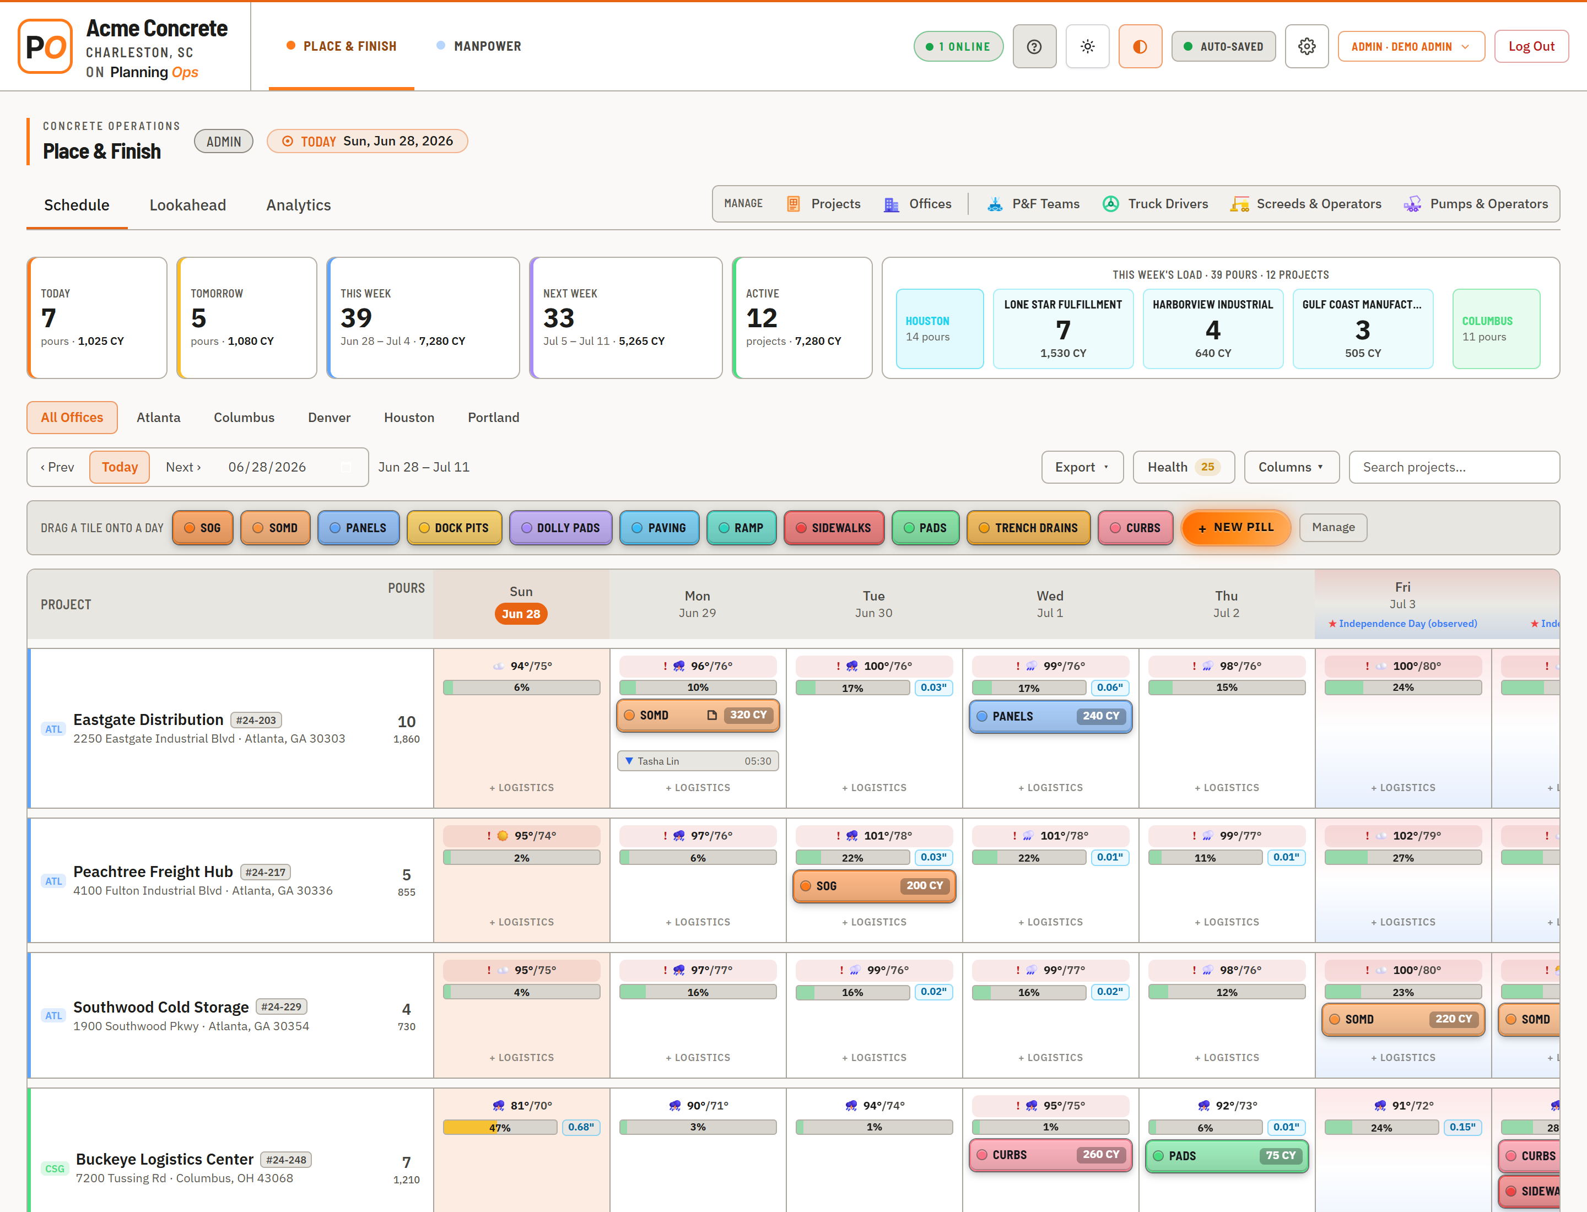Expand Logistics for Peachtree on Friday
This screenshot has width=1587, height=1212.
tap(1403, 922)
